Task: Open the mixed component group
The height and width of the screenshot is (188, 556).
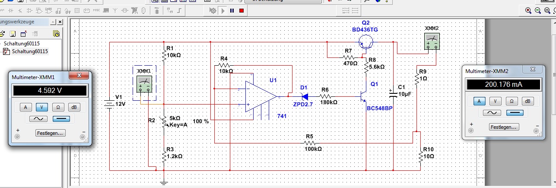Action: coord(68,11)
